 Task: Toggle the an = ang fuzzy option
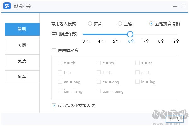[x=60, y=82]
